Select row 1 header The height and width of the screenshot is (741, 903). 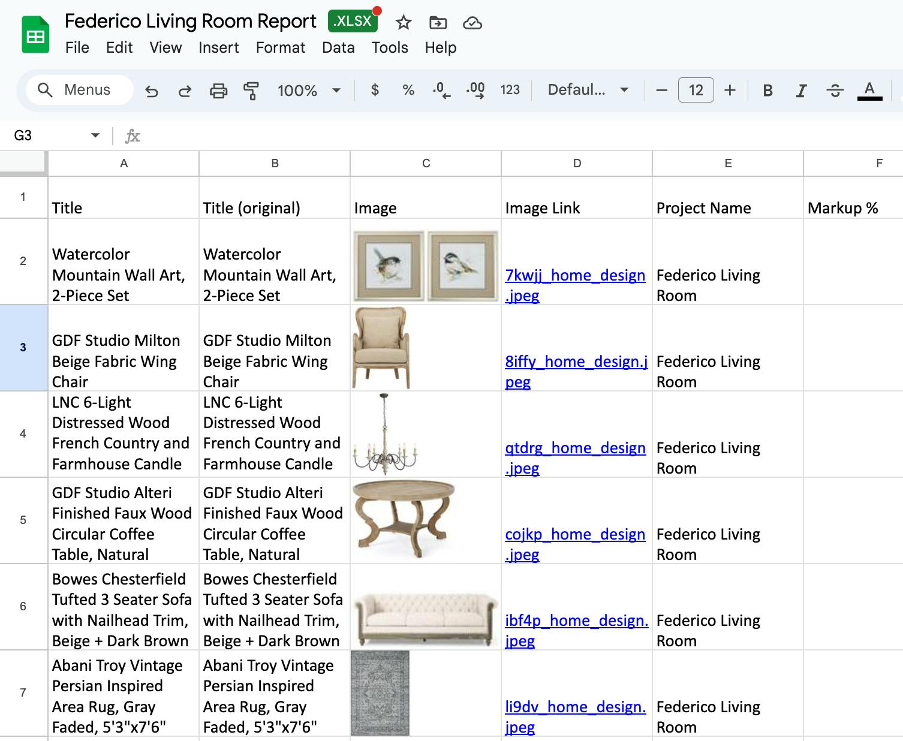tap(23, 197)
